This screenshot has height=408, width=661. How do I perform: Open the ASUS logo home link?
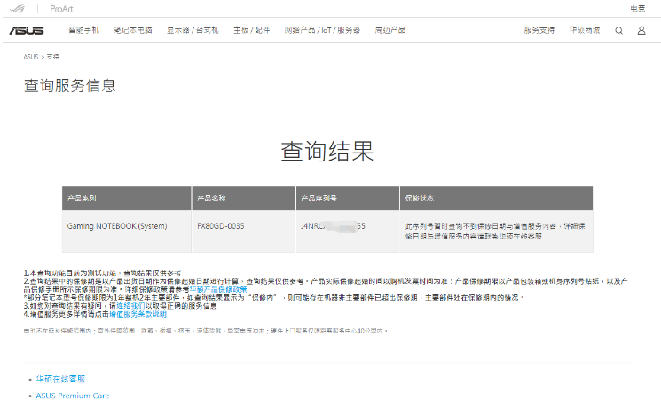tap(27, 30)
